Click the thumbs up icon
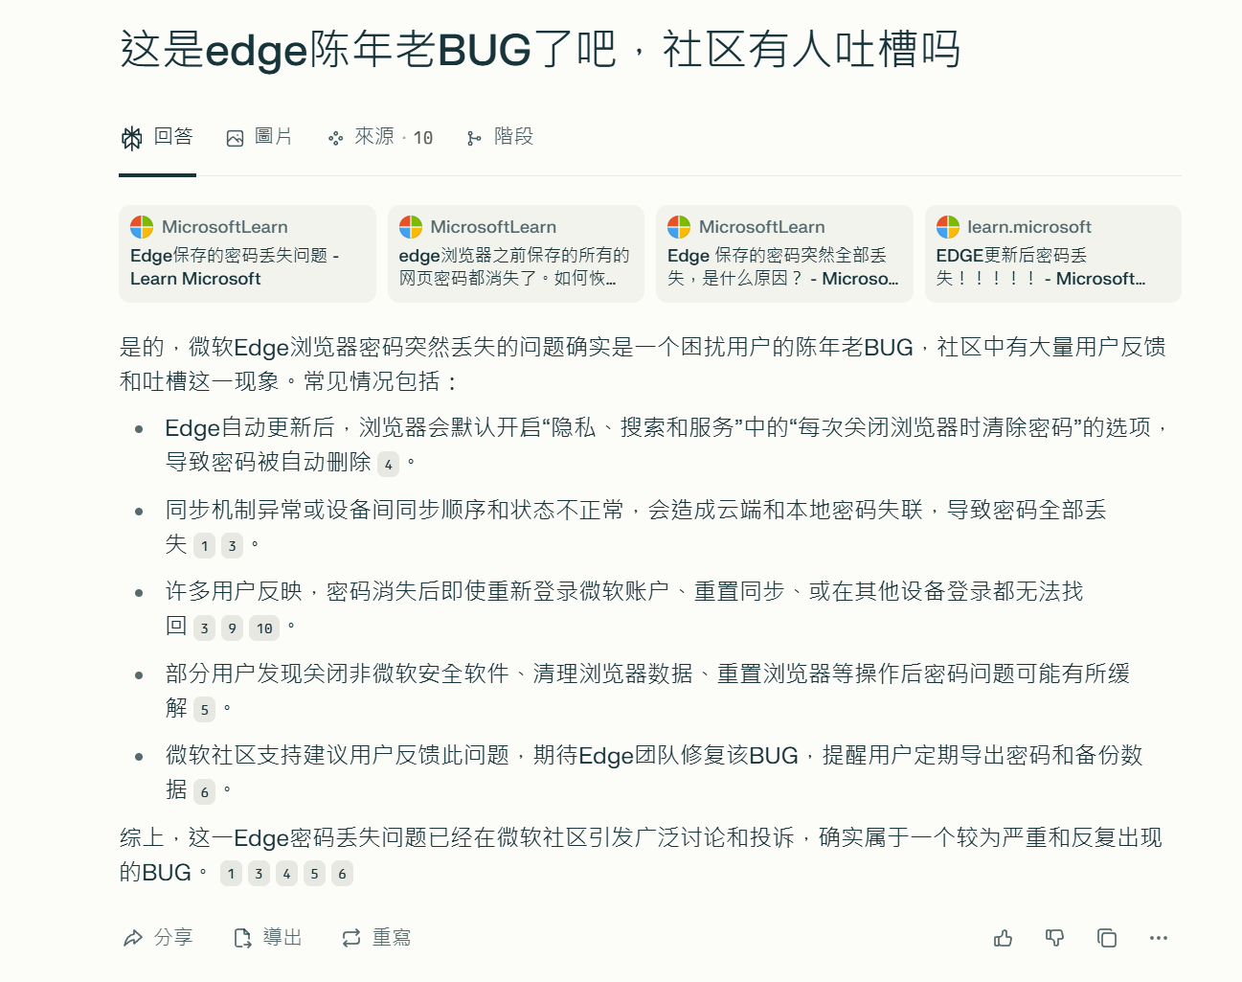 1003,938
